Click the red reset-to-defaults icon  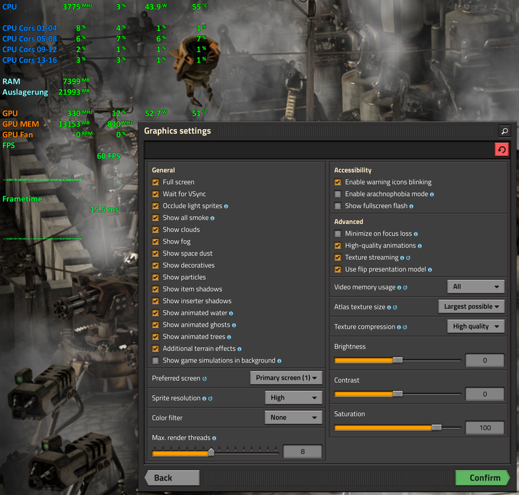pyautogui.click(x=502, y=149)
